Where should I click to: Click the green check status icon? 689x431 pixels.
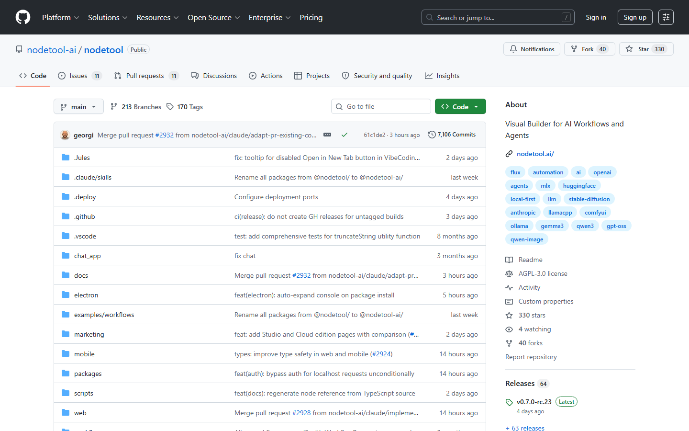[x=344, y=135]
